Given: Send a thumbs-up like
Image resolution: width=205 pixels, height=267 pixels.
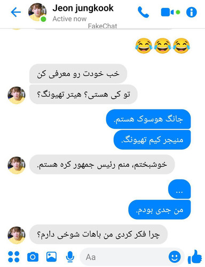Looking at the screenshot, I should 195,257.
